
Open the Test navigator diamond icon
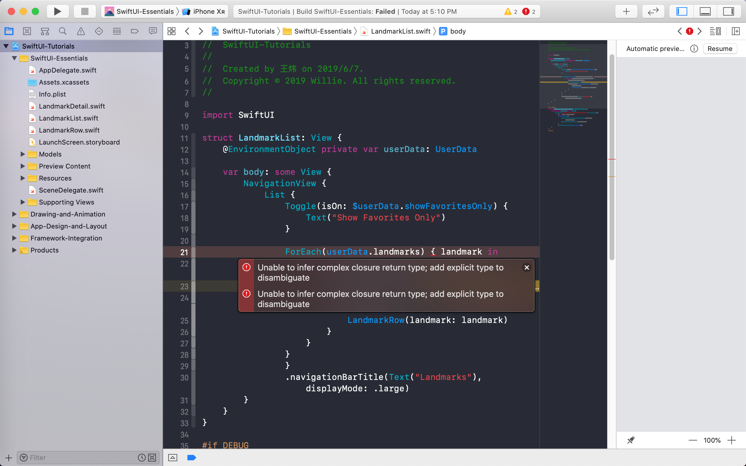click(x=99, y=31)
